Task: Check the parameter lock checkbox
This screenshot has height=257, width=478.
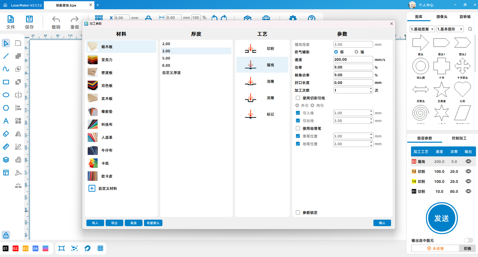Action: click(x=298, y=212)
